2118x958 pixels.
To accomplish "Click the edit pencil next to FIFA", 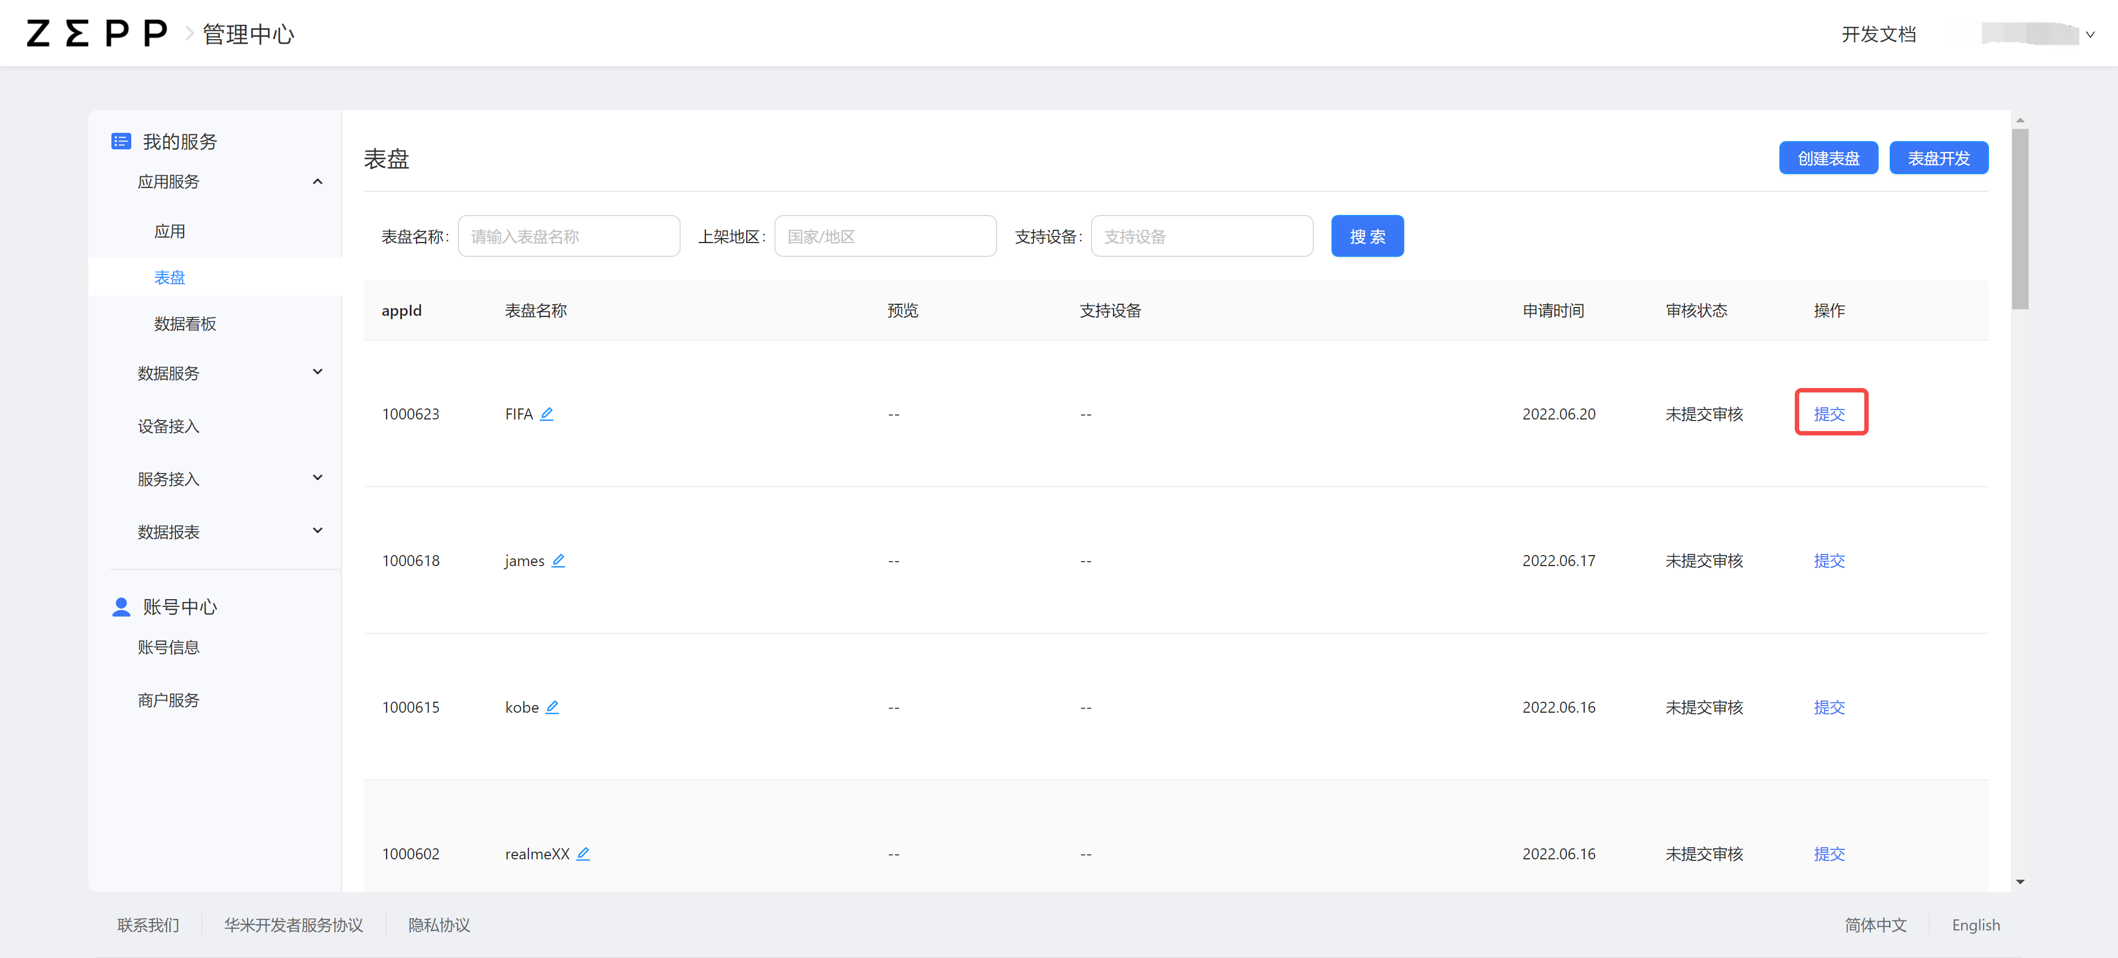I will point(547,414).
